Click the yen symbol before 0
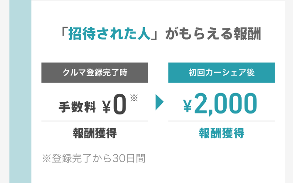 click(x=106, y=107)
